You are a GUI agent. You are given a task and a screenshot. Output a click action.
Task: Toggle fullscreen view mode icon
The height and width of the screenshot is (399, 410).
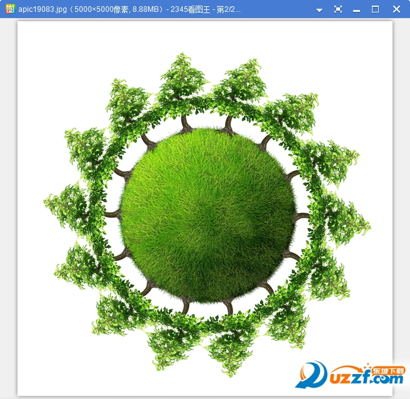(338, 9)
